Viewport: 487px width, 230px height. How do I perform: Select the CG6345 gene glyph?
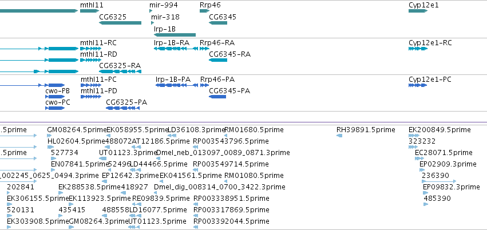[218, 23]
